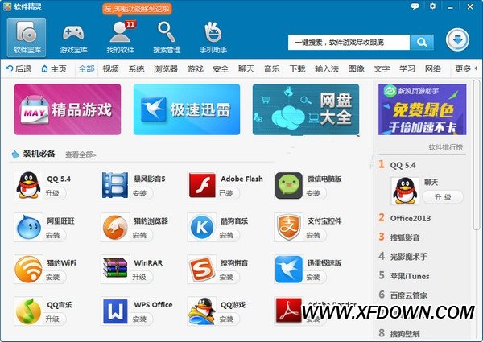Open the 游戏宝库 game library

point(73,37)
